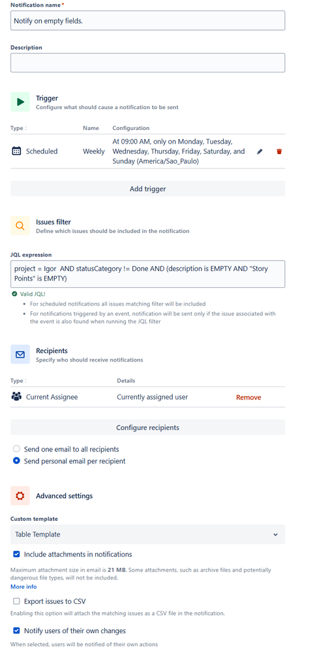317x652 pixels.
Task: Sort triggers by Type column
Action: click(19, 128)
